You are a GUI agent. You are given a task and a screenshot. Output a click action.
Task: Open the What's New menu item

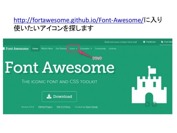point(47,49)
